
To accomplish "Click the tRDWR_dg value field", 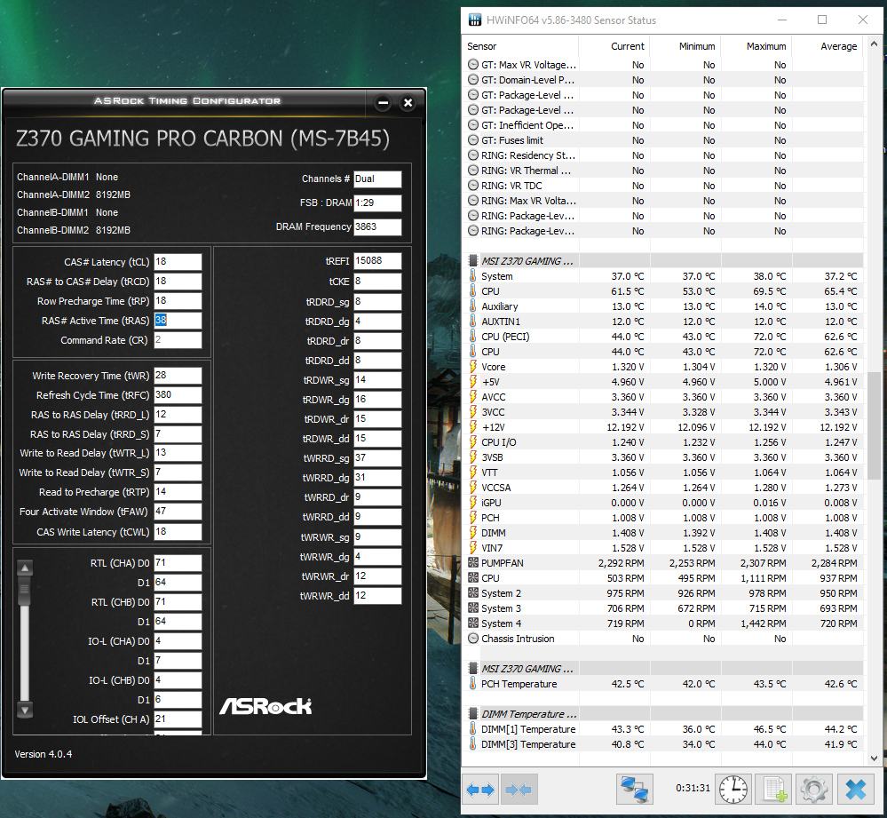I will point(378,400).
